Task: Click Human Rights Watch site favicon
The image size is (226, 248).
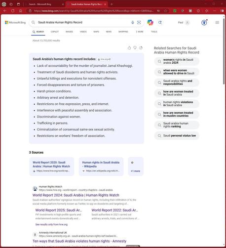Action: pos(35,188)
